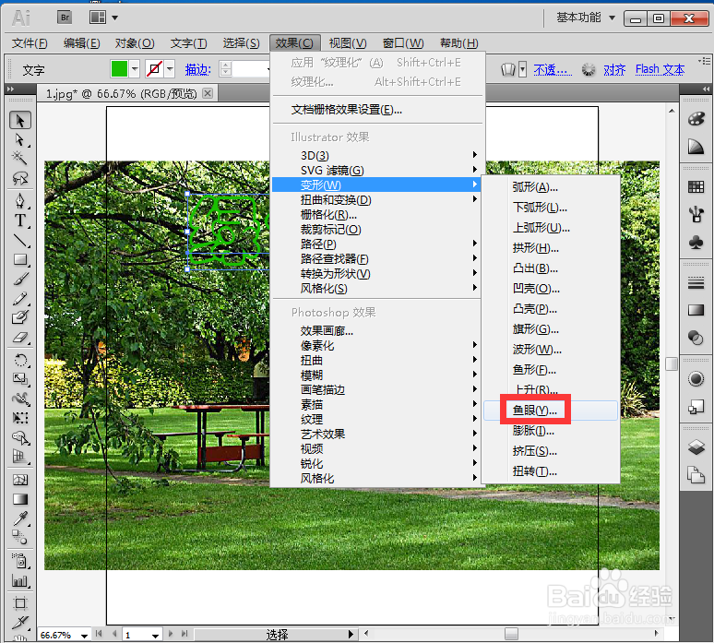Select the Magic Wand tool

pyautogui.click(x=20, y=159)
